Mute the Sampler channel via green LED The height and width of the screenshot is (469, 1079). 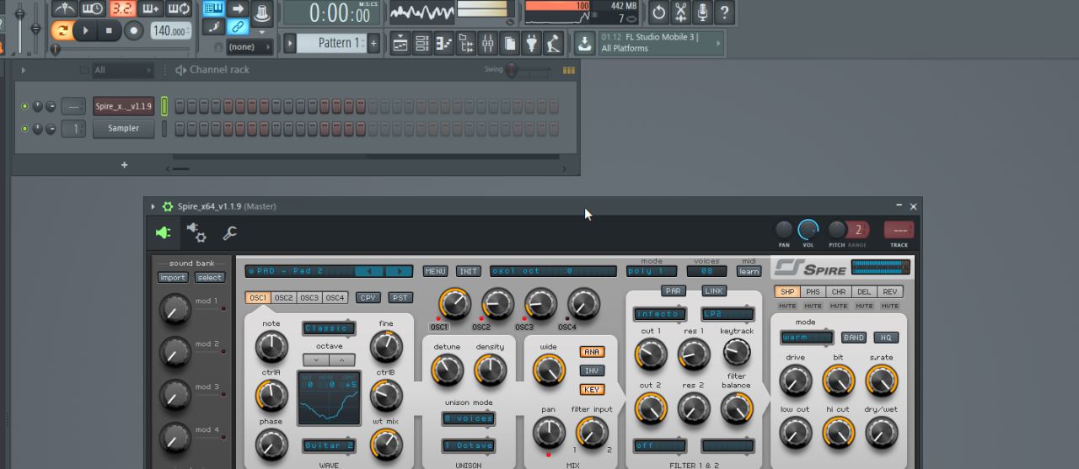(24, 129)
